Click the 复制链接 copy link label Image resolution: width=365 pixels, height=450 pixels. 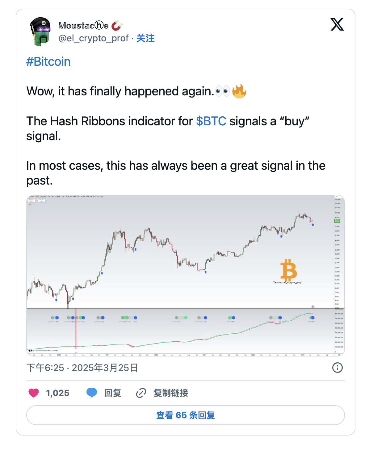171,393
